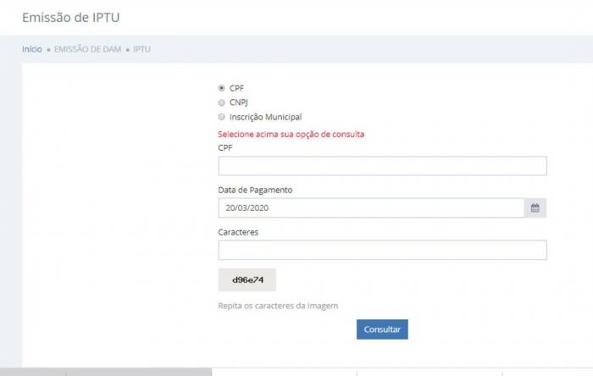Select the CPF radio option

(x=221, y=87)
